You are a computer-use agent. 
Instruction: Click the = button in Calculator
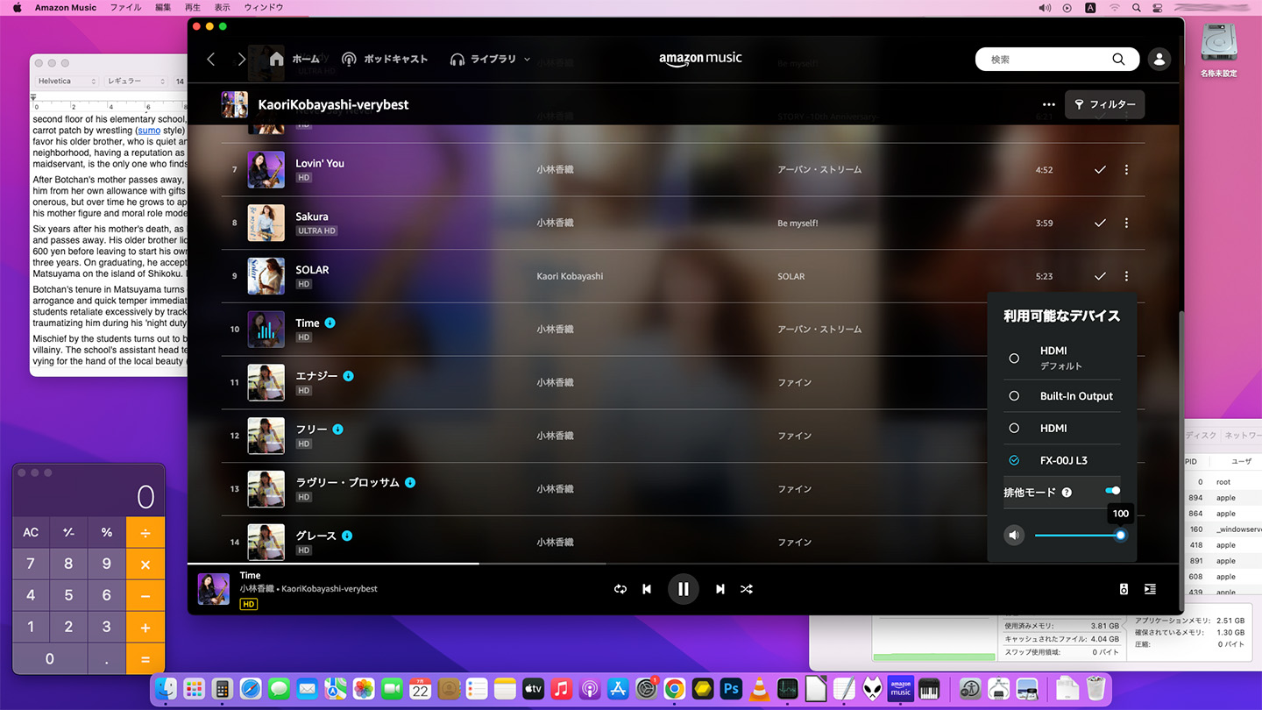145,658
